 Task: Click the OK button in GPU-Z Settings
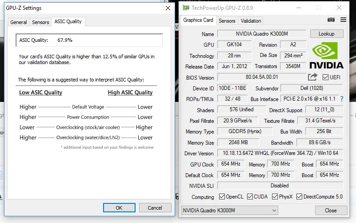pyautogui.click(x=119, y=208)
